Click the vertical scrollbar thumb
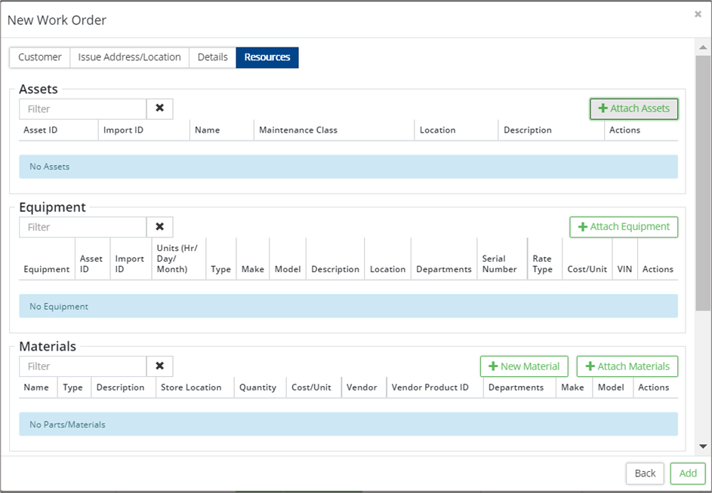This screenshot has width=712, height=493. coord(703,182)
